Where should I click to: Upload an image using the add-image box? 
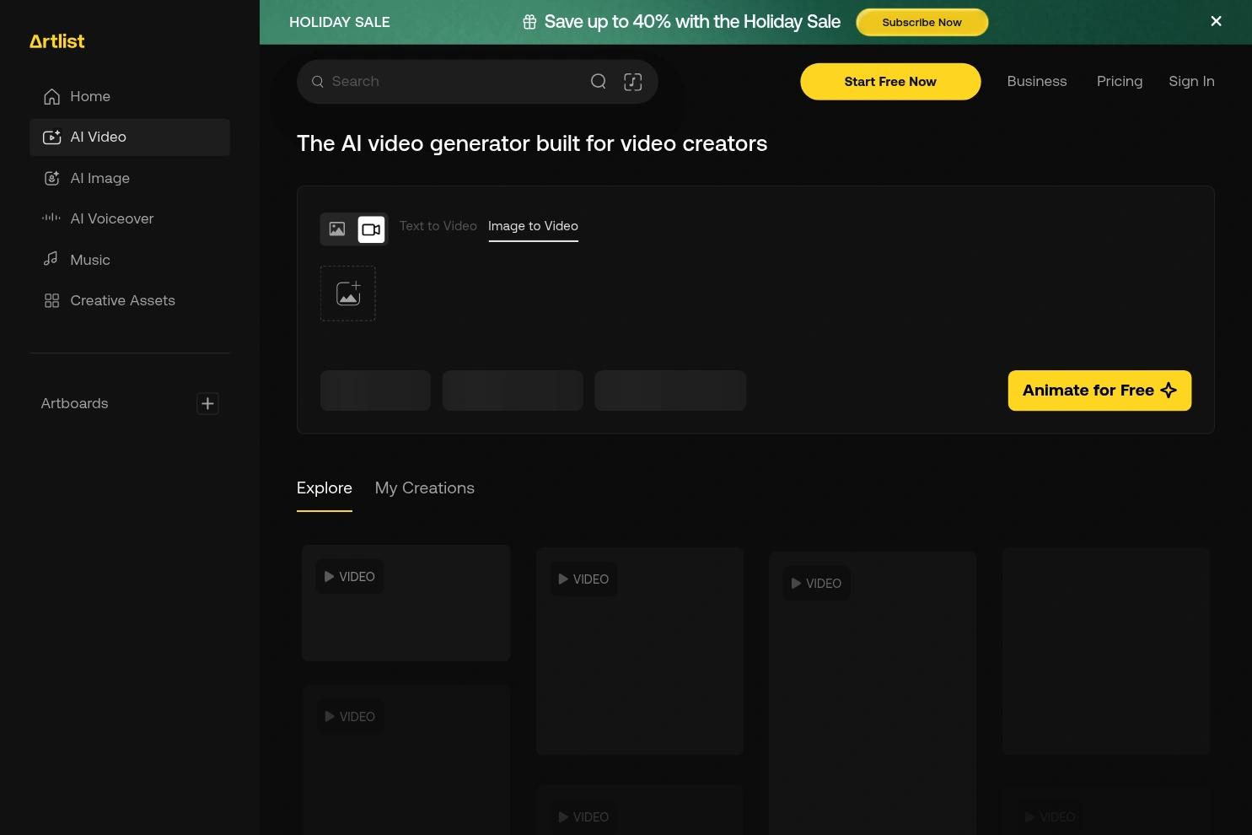[347, 294]
